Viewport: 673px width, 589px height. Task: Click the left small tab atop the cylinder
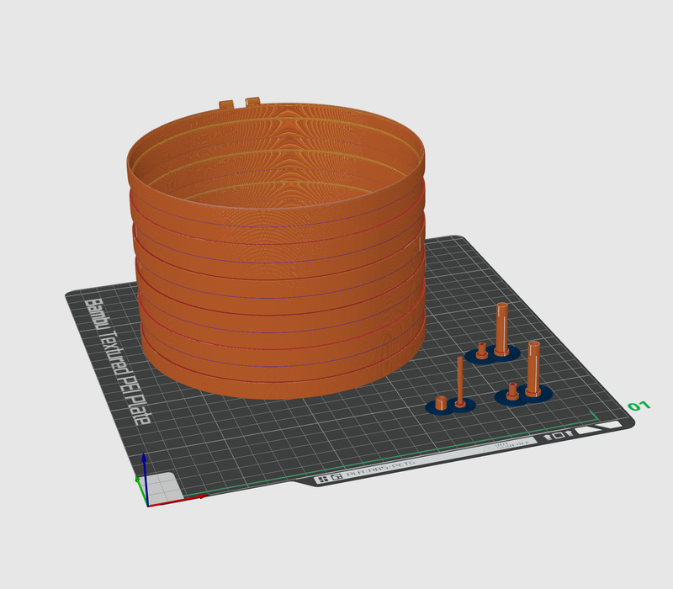(225, 103)
